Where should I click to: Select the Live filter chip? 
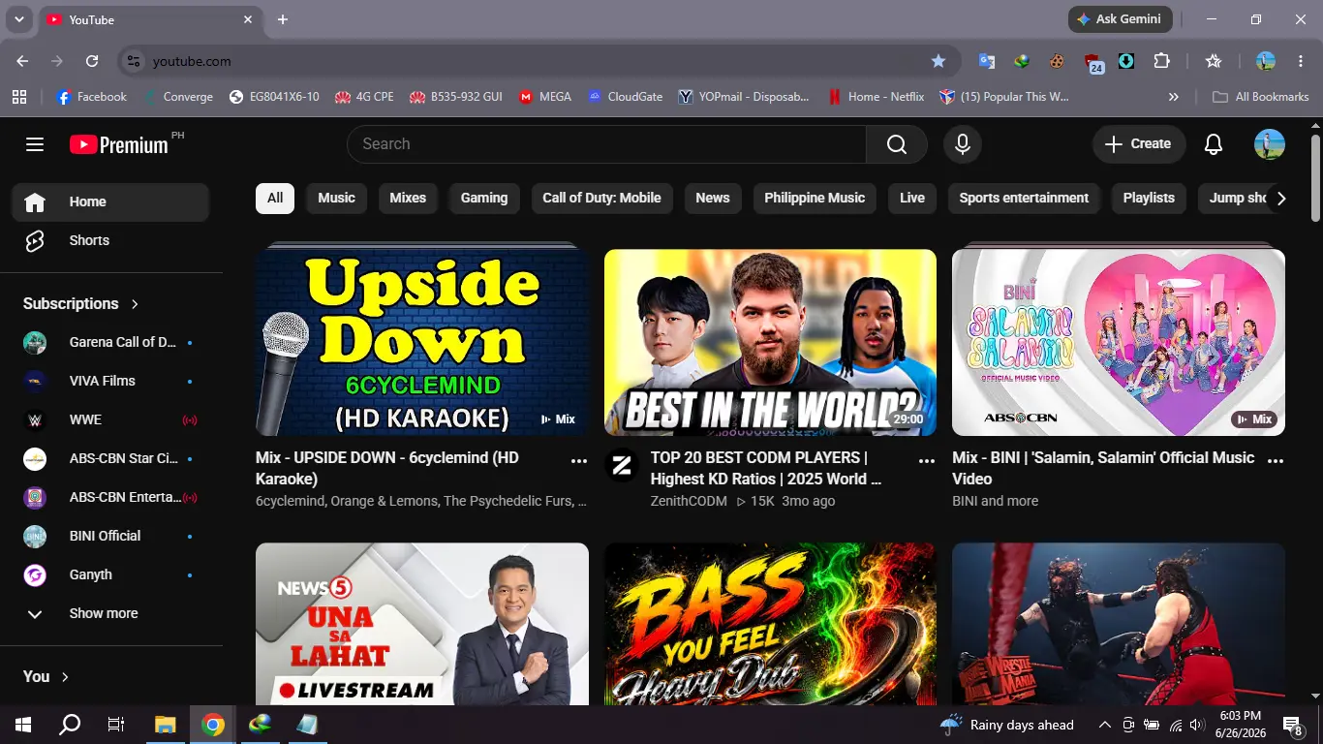[x=912, y=198]
